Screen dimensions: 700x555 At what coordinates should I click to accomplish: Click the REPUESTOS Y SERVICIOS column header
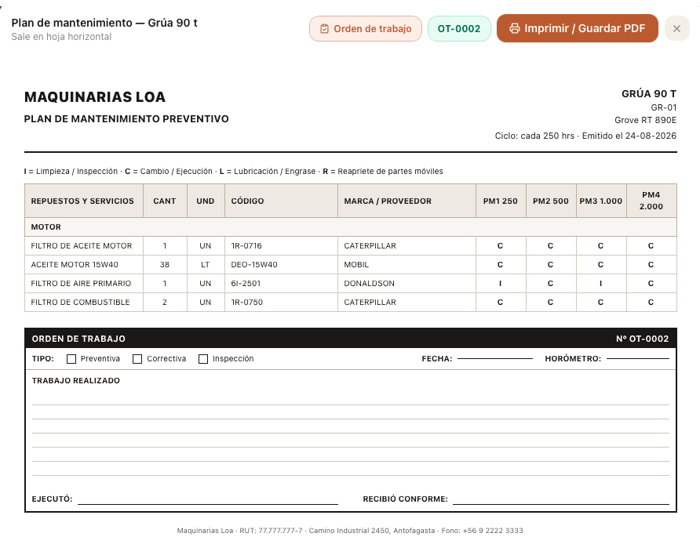click(84, 201)
